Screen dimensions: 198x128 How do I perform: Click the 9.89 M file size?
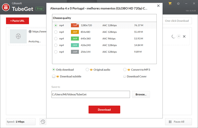138,52
